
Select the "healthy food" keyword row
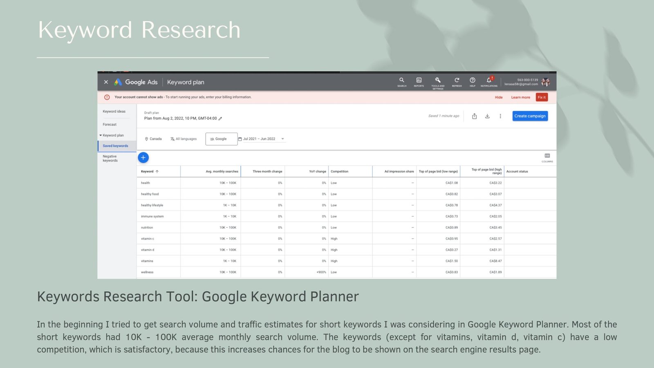(x=346, y=194)
